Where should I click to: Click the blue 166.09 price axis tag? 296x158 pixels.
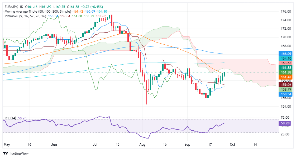point(286,54)
